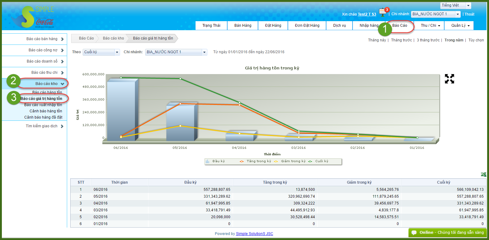This screenshot has width=489, height=240.
Task: Click the Simple Solutions logo
Action: pyautogui.click(x=33, y=17)
